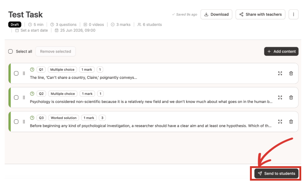
Task: Tick the Select all checkbox
Action: [11, 52]
